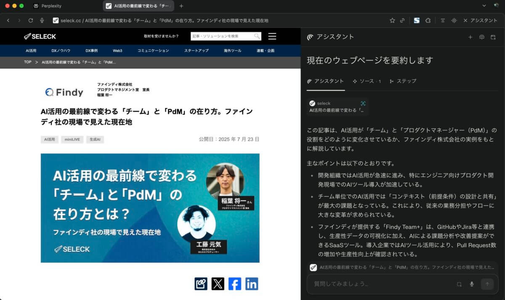This screenshot has height=300, width=505.
Task: Select the AI活用の最前線で変わる browser tab
Action: (139, 6)
